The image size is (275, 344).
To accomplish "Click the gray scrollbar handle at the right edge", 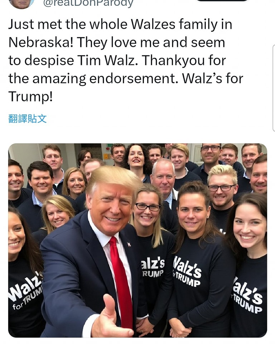I will click(274, 88).
